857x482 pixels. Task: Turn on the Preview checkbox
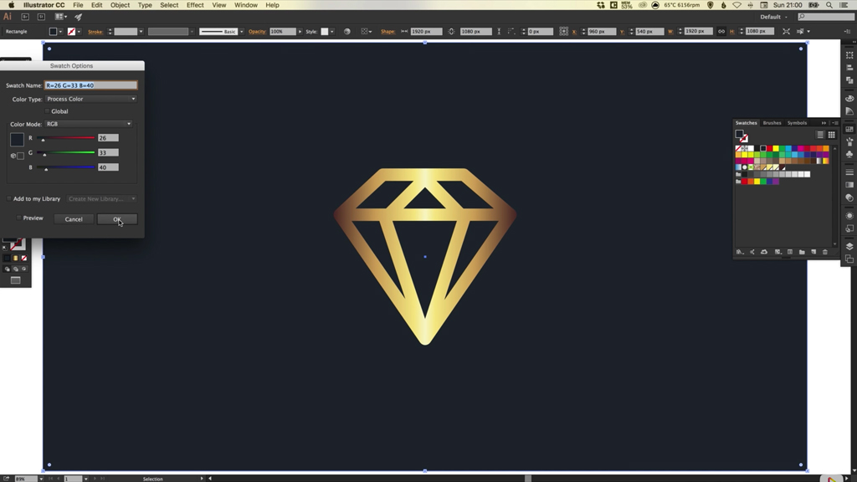pyautogui.click(x=18, y=218)
